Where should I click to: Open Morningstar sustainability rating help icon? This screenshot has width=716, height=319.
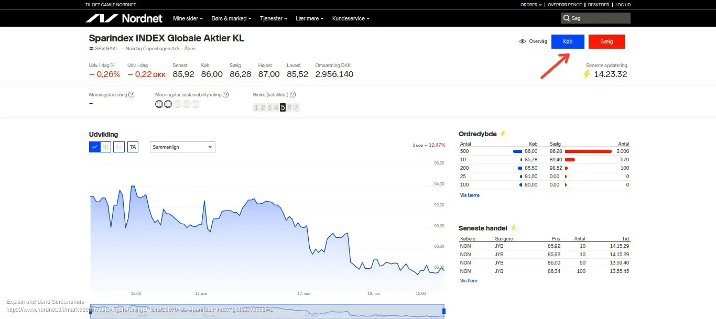[x=225, y=95]
